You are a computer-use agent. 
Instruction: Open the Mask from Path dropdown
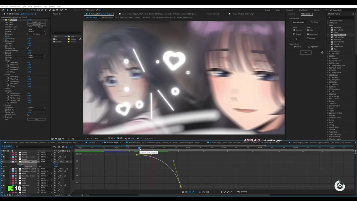36,29
